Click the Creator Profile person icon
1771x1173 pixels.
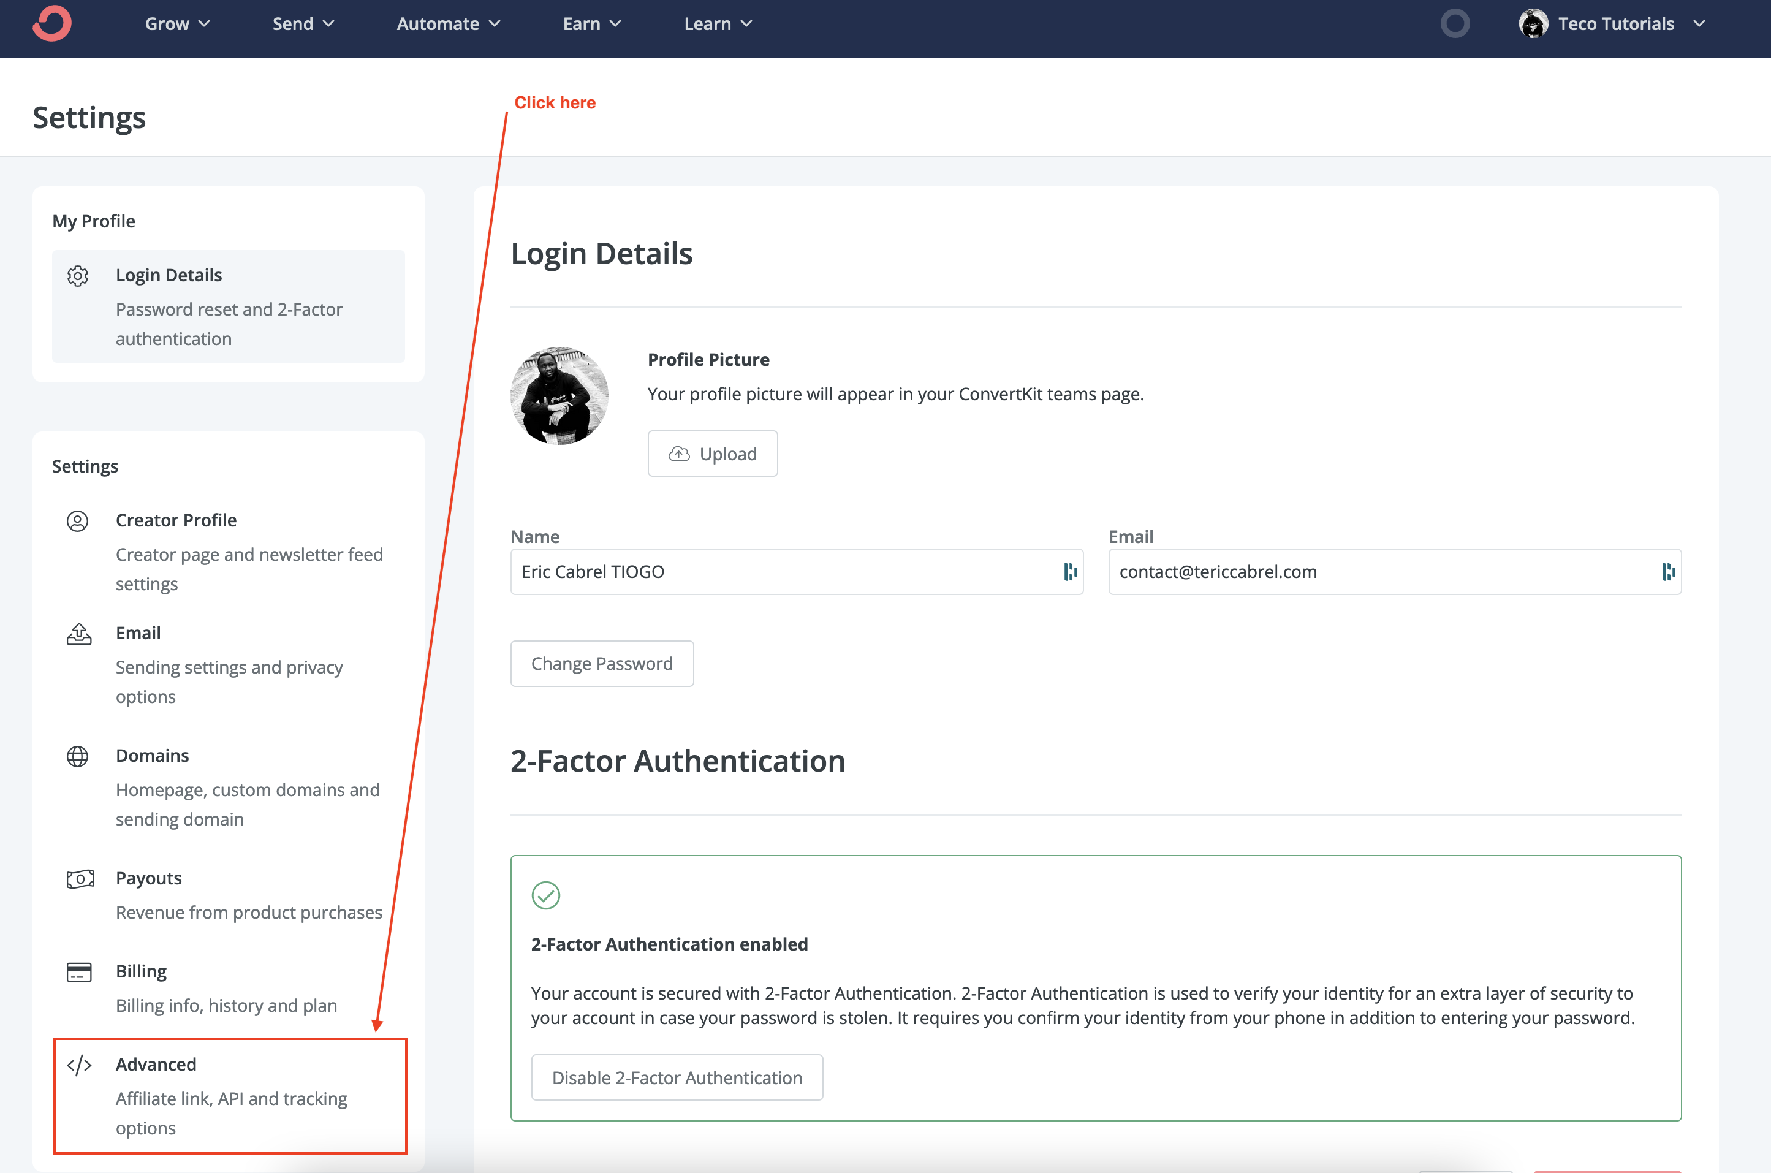coord(78,522)
